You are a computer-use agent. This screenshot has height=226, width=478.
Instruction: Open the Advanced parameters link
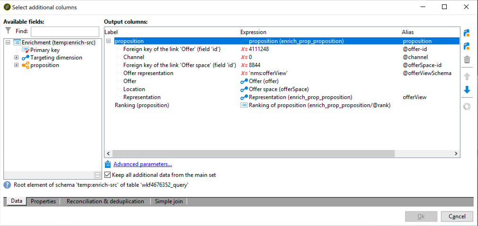(143, 165)
